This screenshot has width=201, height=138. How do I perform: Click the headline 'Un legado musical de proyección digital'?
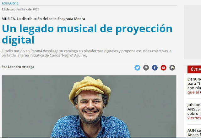[x=87, y=34]
